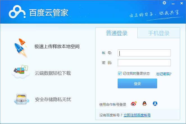
Task: Click the 百度云管家 title text
Action: [x=49, y=13]
